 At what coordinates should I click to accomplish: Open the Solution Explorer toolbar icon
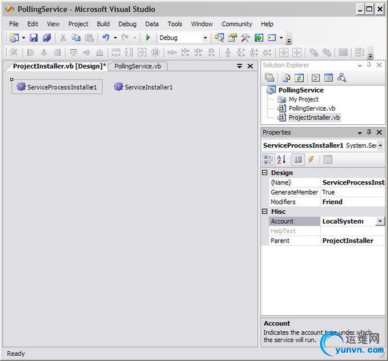pos(219,38)
